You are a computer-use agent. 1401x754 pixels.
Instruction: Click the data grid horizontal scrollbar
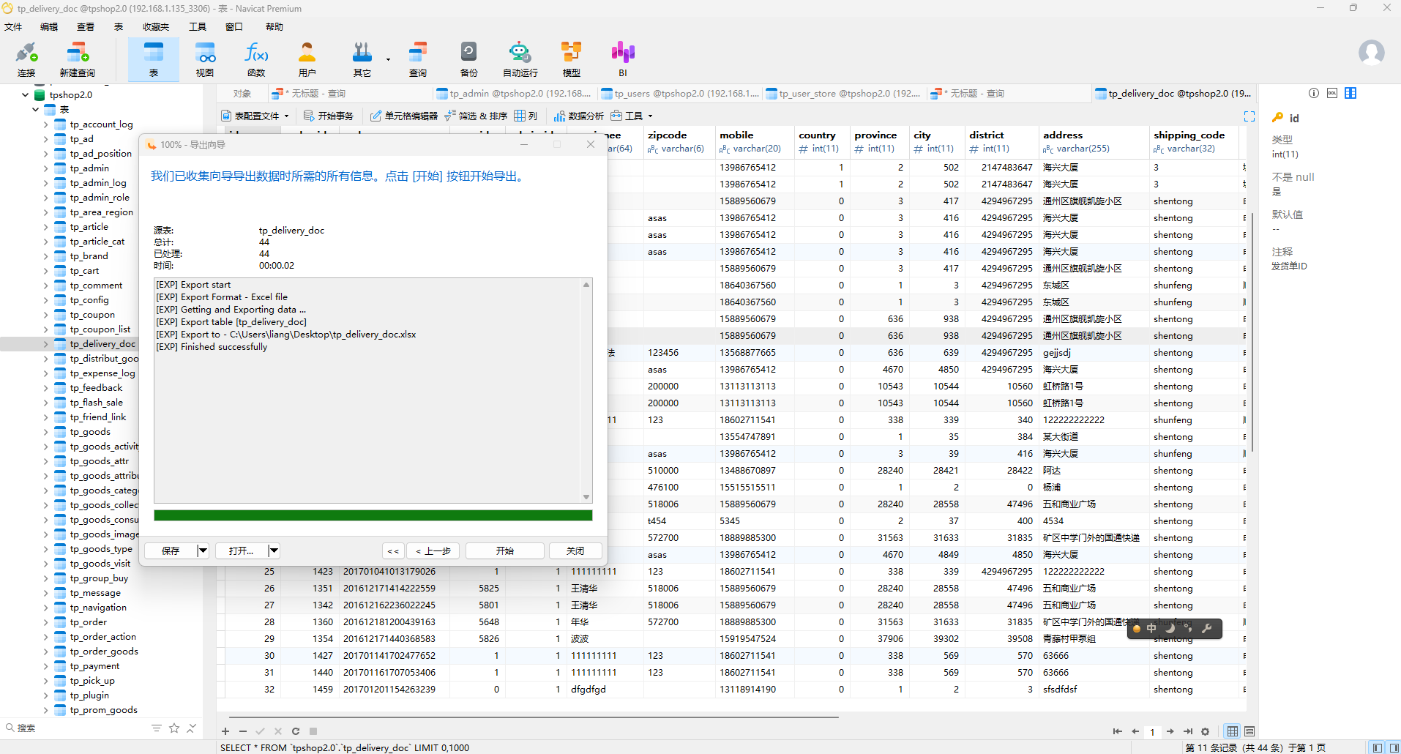click(x=534, y=717)
